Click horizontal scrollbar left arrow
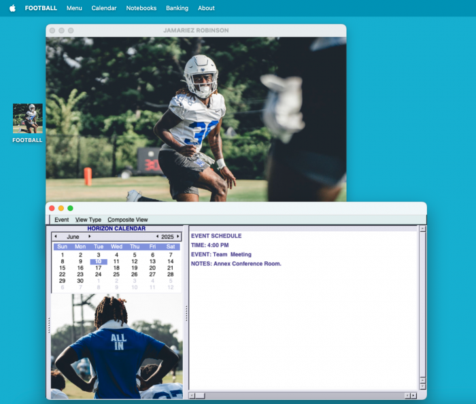The image size is (476, 404). click(x=192, y=395)
